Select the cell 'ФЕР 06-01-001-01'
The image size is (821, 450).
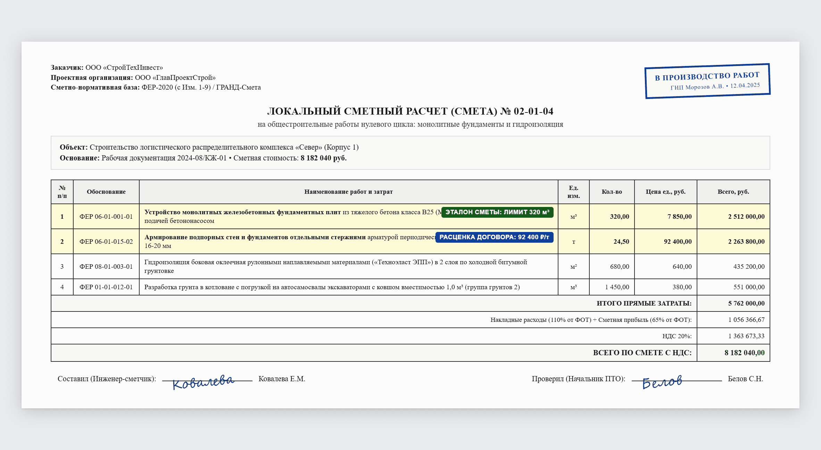tap(106, 216)
